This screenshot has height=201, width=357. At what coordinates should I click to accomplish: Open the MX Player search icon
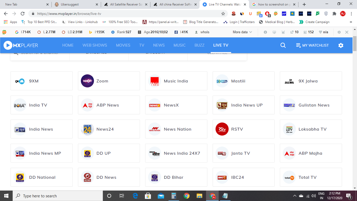(283, 45)
